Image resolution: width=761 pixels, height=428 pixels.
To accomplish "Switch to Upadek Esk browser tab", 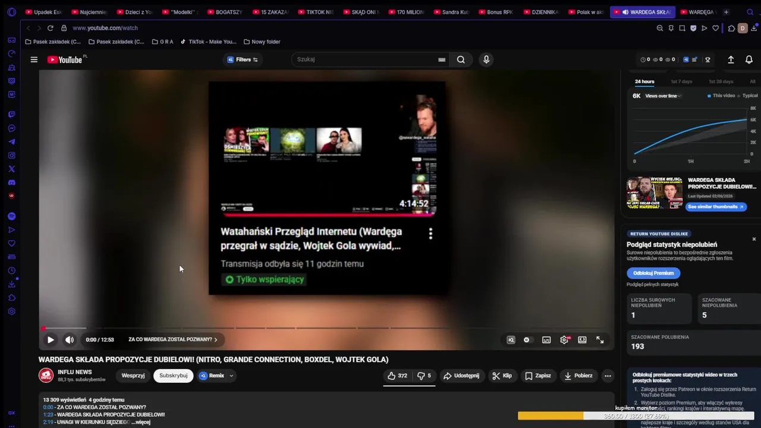I will pyautogui.click(x=43, y=12).
